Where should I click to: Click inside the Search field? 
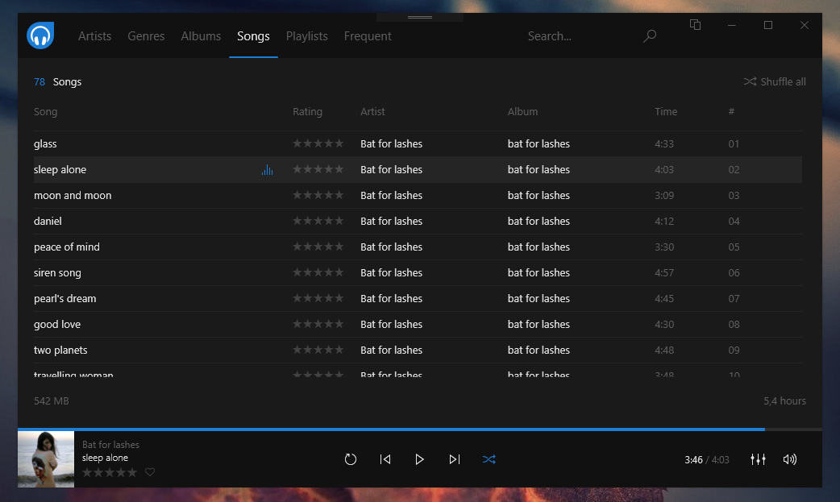point(564,35)
